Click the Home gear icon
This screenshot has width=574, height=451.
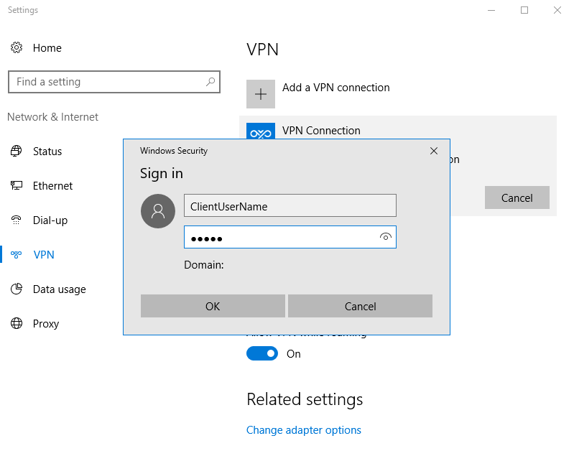(17, 48)
